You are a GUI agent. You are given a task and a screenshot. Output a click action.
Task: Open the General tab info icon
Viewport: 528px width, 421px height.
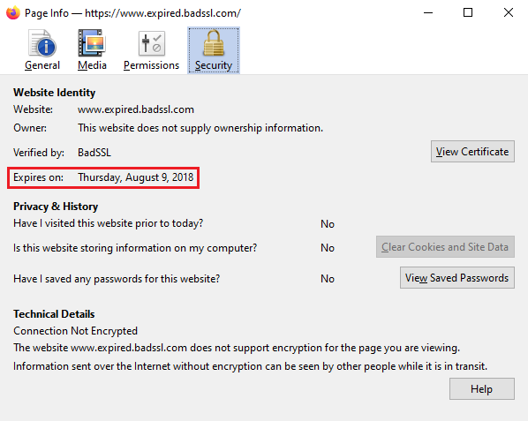tap(42, 43)
